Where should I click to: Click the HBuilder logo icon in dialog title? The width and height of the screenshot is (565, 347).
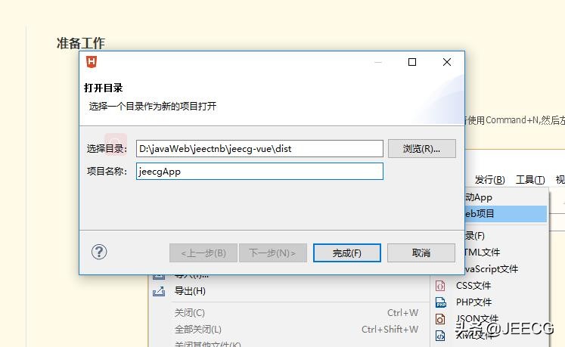point(92,62)
